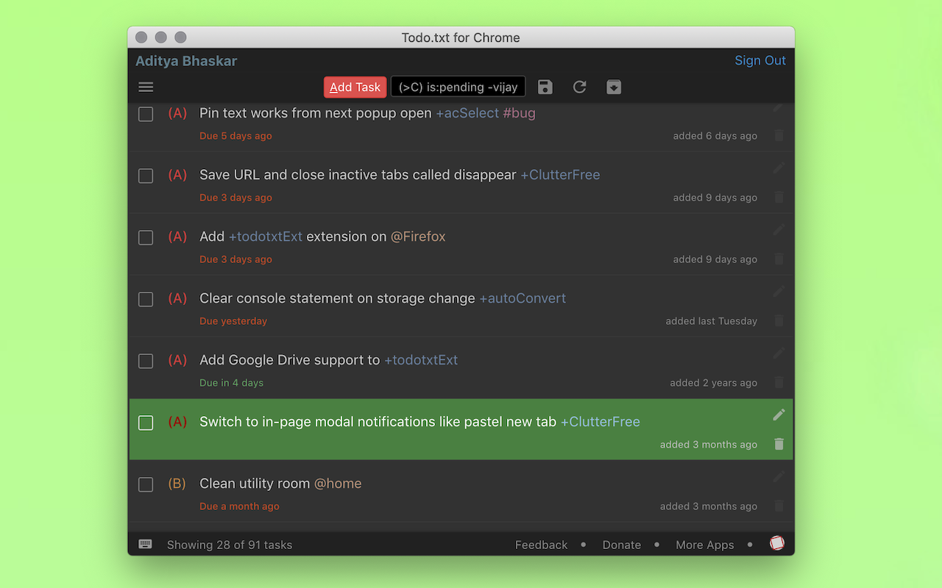Click the 'Aditya Bhaskar' user name

click(x=186, y=61)
